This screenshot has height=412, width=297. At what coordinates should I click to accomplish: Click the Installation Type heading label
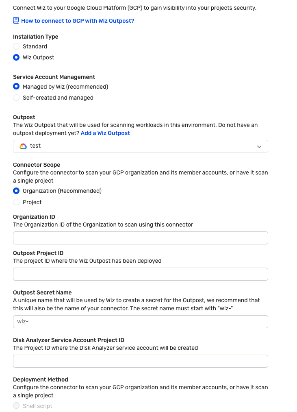[x=36, y=37]
